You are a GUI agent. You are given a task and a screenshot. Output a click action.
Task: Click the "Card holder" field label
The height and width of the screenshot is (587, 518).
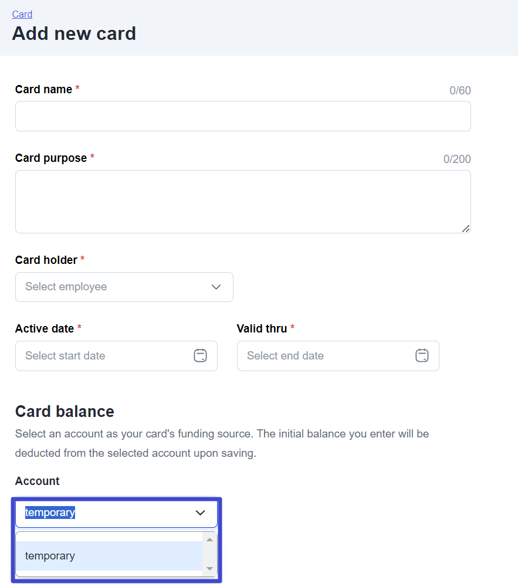click(46, 260)
